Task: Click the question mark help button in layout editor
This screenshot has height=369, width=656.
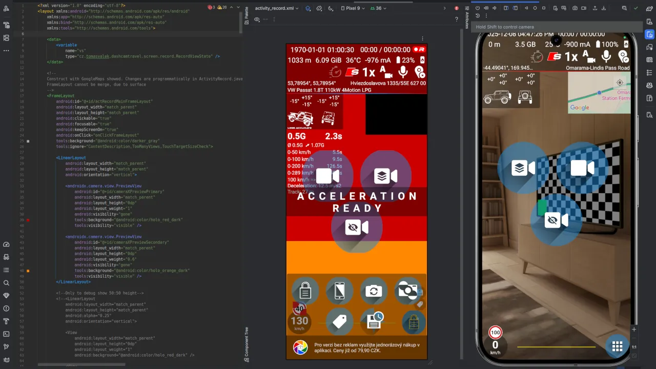Action: click(457, 18)
